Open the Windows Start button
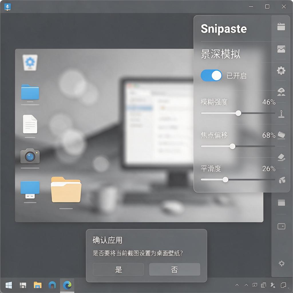 [9, 285]
